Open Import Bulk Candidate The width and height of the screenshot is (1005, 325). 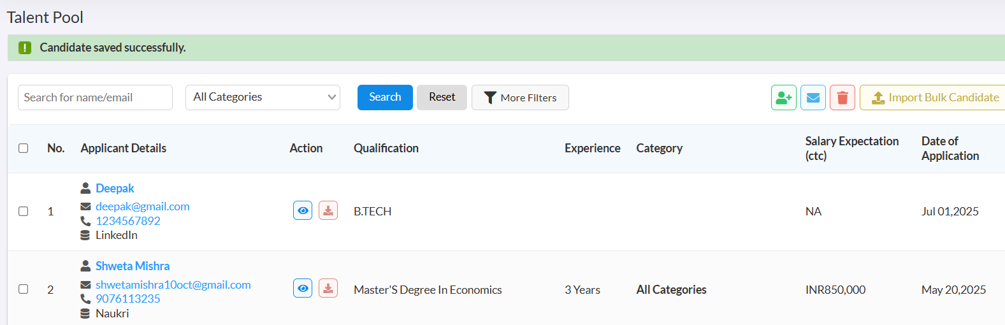934,97
